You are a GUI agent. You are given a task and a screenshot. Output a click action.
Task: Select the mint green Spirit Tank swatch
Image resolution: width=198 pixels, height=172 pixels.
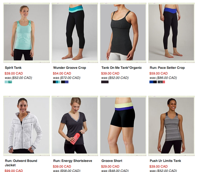point(8,82)
